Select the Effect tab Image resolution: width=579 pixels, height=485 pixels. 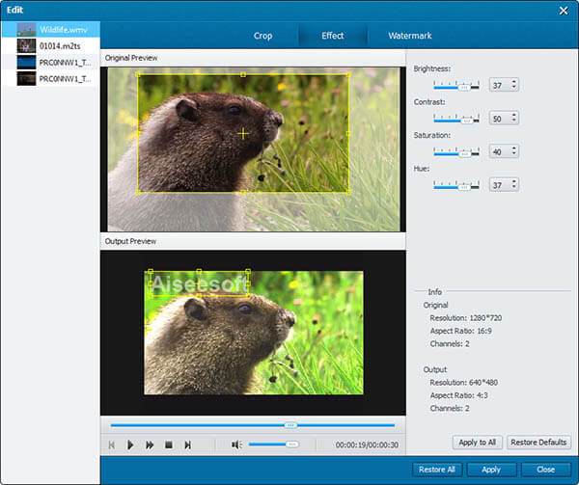coord(333,36)
